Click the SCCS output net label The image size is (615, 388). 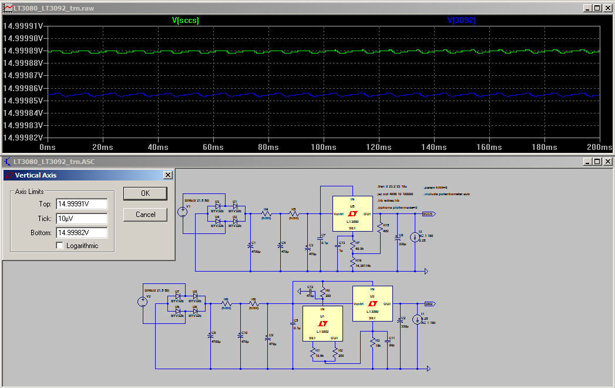(x=429, y=214)
